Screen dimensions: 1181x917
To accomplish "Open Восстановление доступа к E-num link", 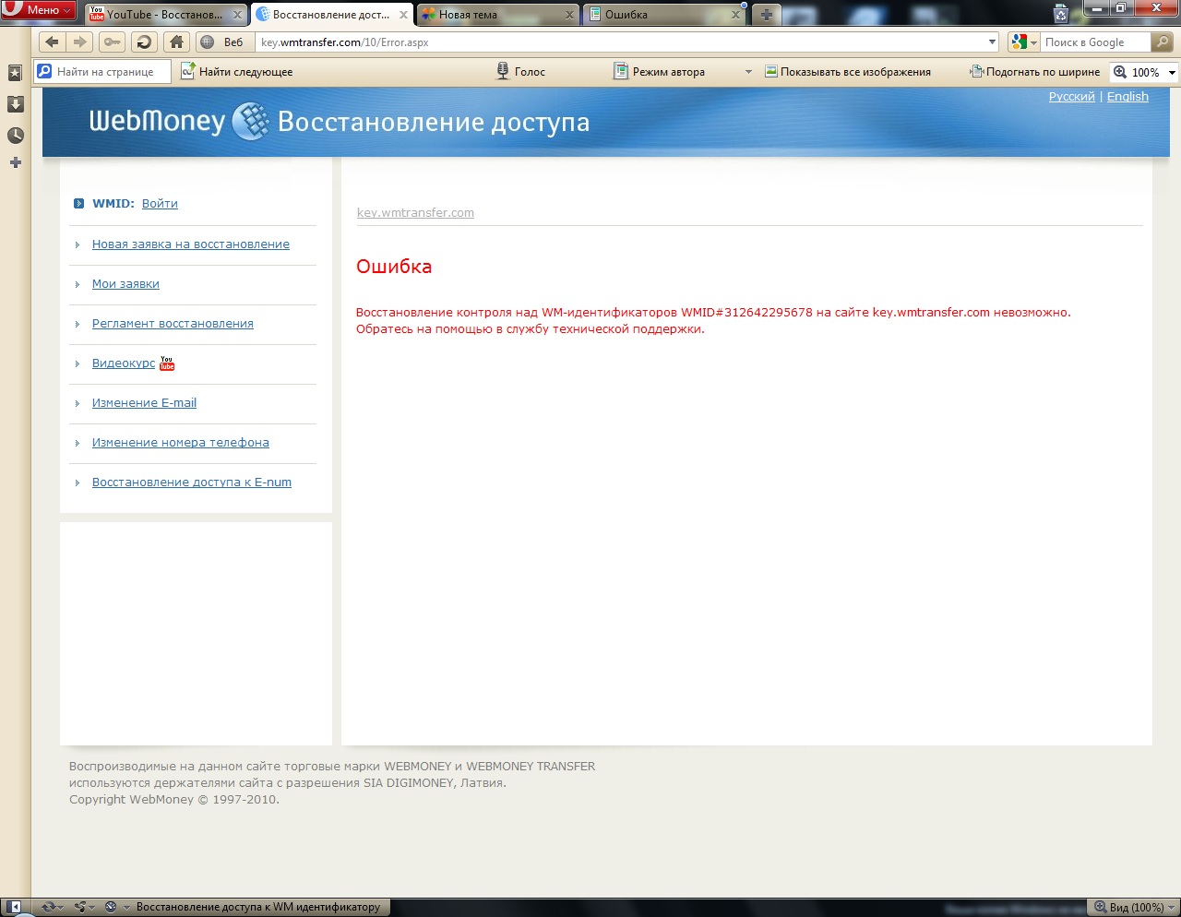I will point(192,482).
